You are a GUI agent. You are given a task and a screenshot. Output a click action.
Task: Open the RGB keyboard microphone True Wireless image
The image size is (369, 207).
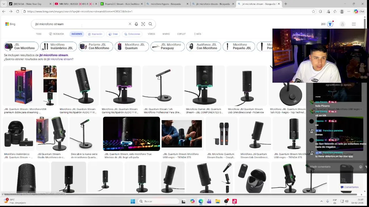[x=131, y=134]
